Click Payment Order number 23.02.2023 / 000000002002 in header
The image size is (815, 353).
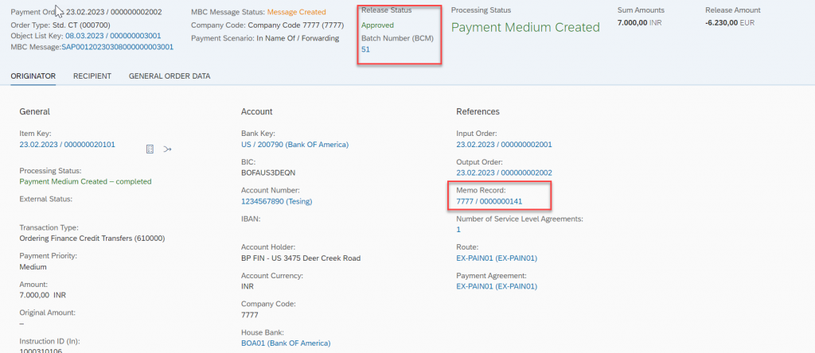coord(114,12)
